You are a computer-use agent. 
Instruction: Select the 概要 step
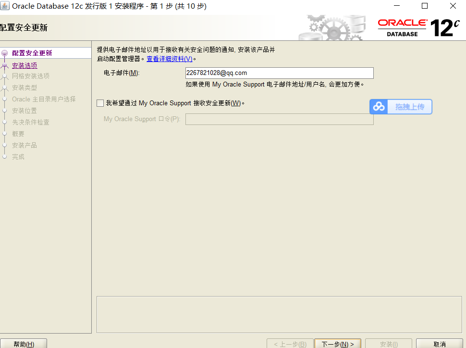click(18, 134)
